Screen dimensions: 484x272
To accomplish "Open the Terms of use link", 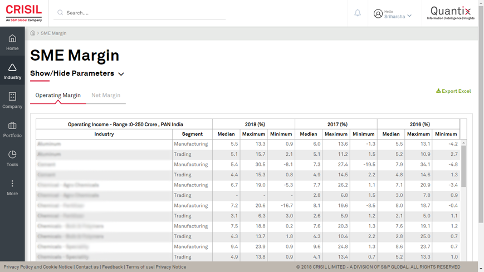I will tap(139, 267).
